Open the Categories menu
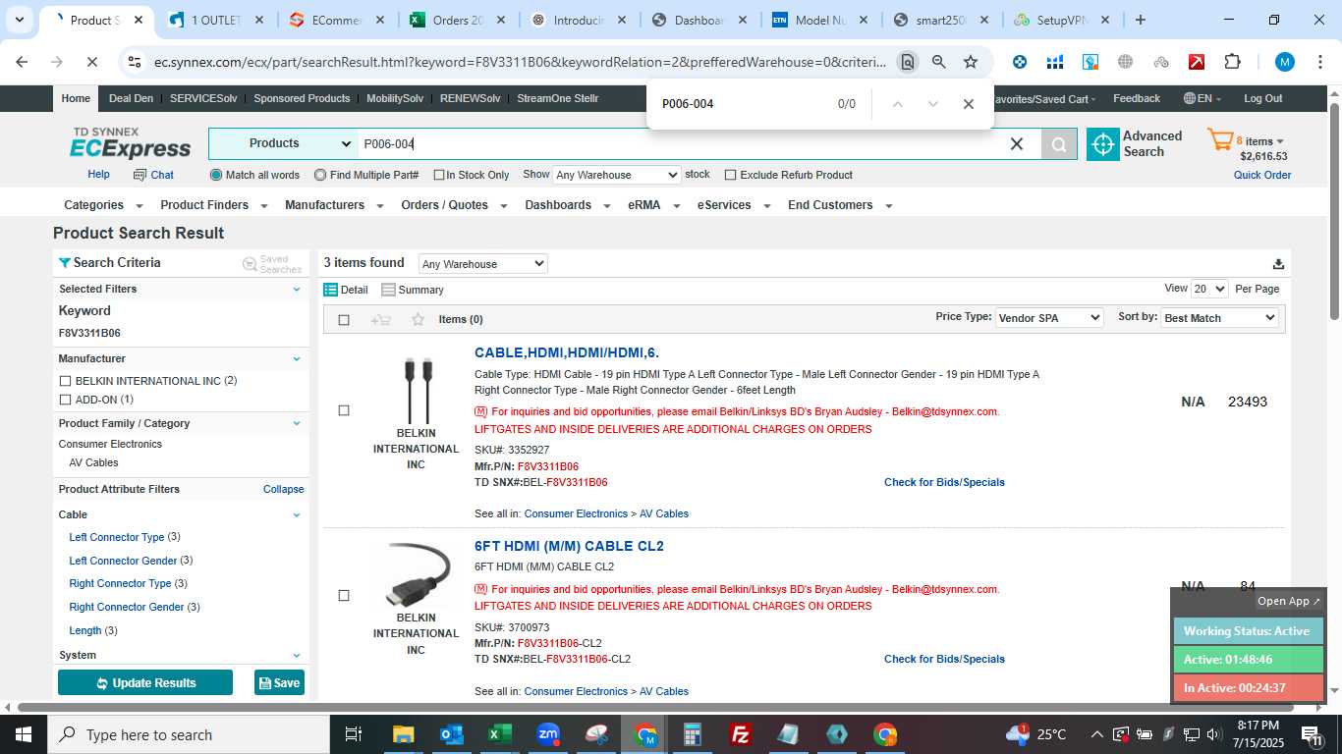The image size is (1342, 754). coord(103,205)
